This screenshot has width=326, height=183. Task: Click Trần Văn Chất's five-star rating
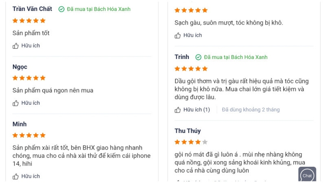click(x=29, y=21)
